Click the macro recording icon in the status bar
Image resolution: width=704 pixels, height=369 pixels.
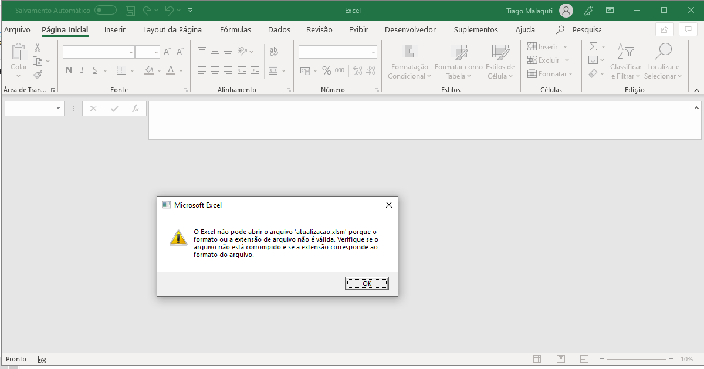pyautogui.click(x=42, y=359)
